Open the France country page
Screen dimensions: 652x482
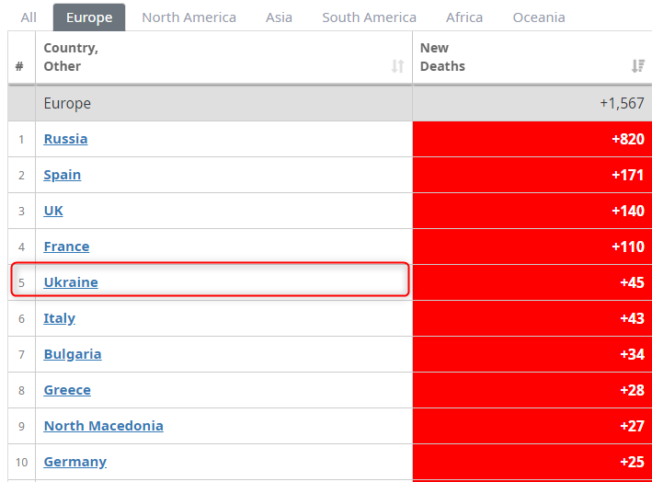pyautogui.click(x=66, y=247)
